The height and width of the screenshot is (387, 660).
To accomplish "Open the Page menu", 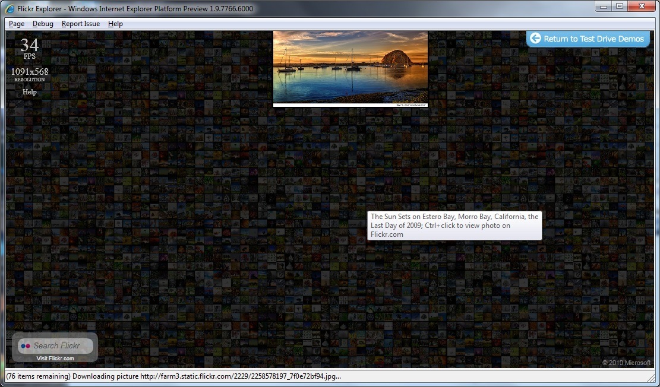I will (x=16, y=24).
